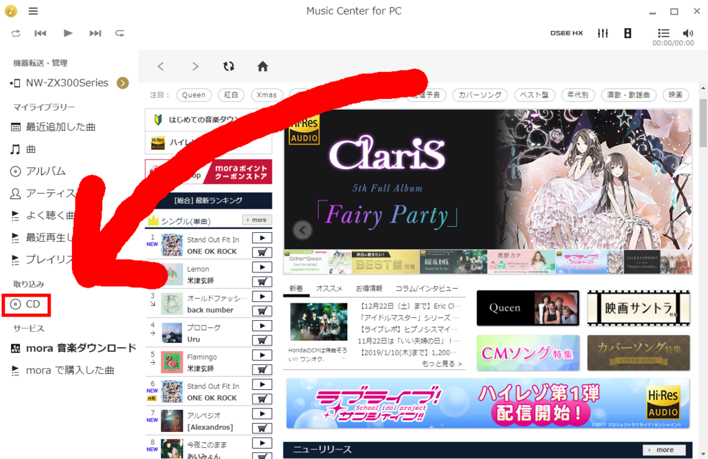Skip to previous track
Screen dimensions: 708x459
(x=41, y=33)
